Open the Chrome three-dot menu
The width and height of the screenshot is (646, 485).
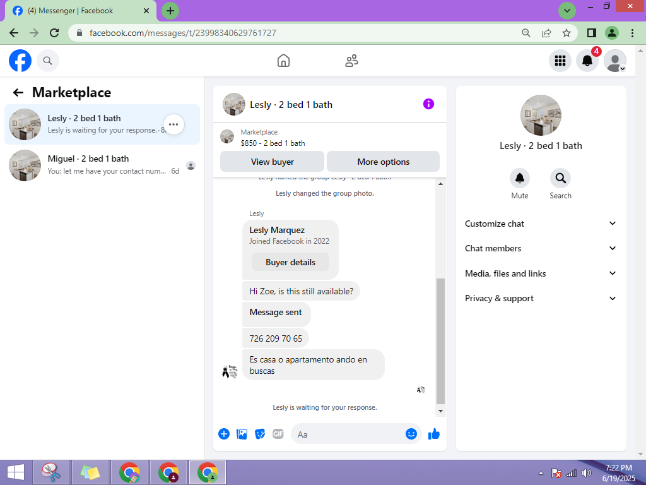pyautogui.click(x=632, y=33)
